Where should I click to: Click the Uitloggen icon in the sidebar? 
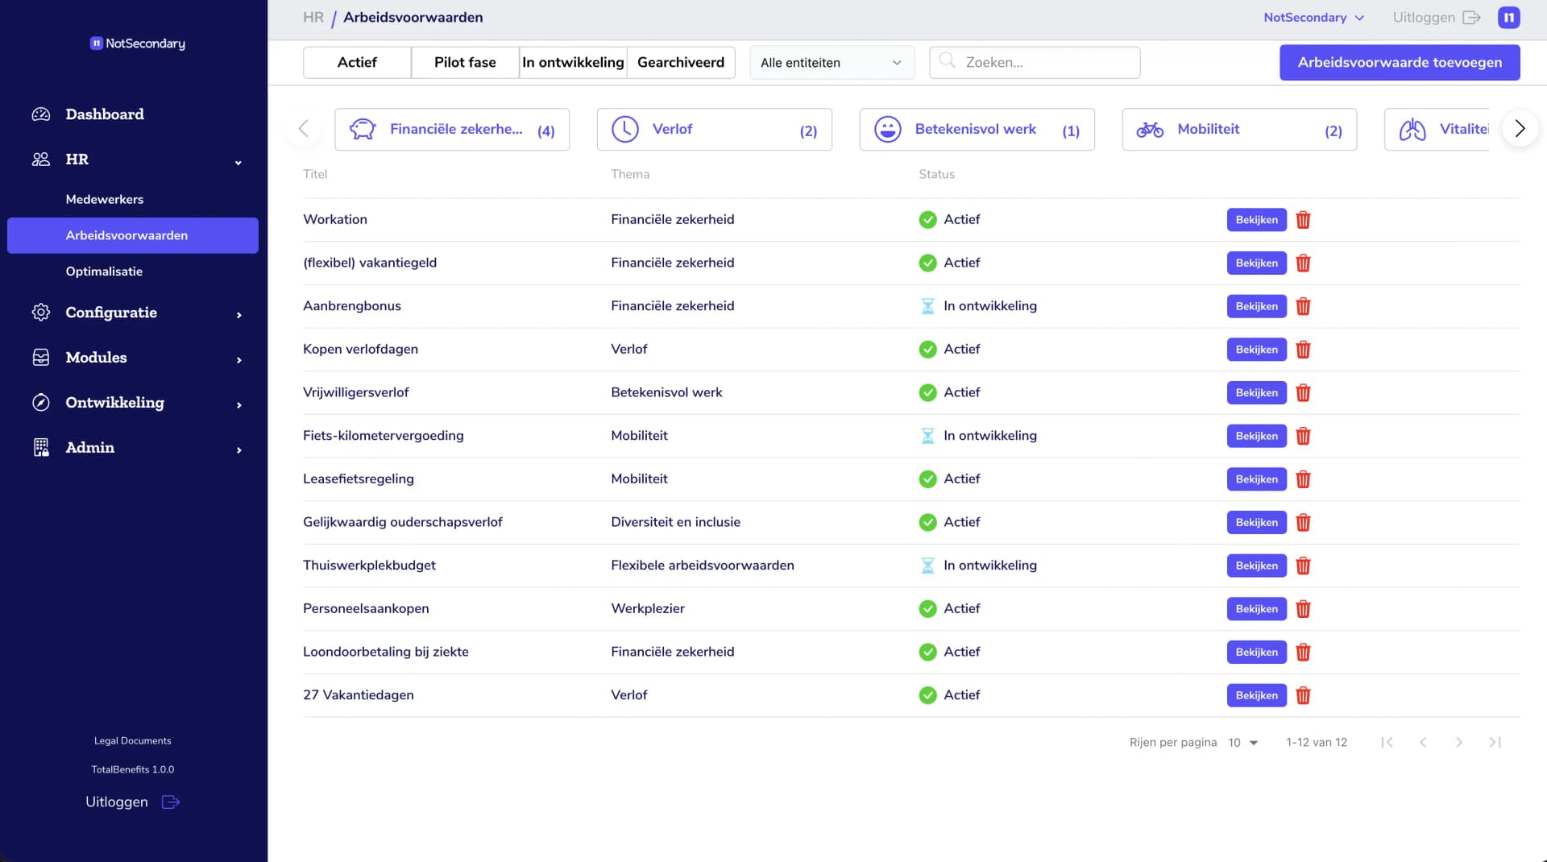pyautogui.click(x=171, y=802)
